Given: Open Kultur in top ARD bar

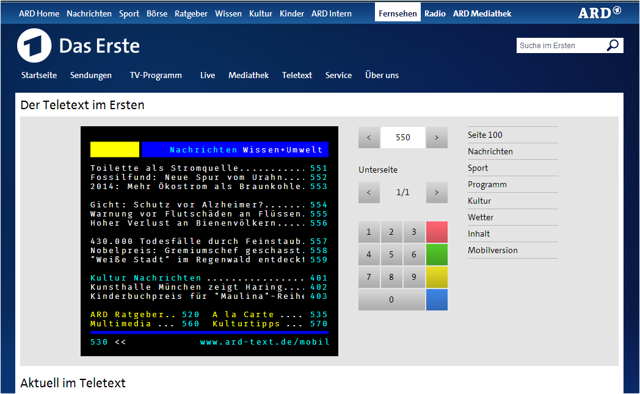Looking at the screenshot, I should (x=261, y=13).
